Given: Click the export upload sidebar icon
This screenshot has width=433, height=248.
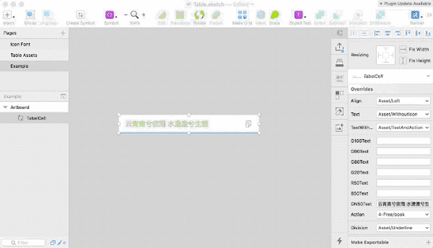Looking at the screenshot, I should (340, 47).
